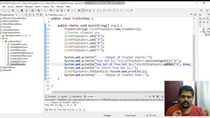Open the Window menu

60,7
